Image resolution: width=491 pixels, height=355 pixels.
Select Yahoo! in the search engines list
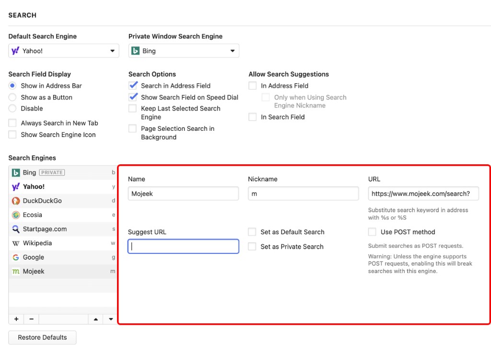click(x=63, y=187)
